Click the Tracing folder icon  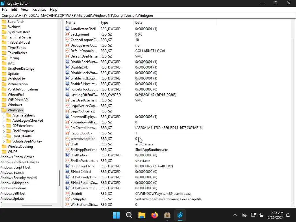click(4, 58)
